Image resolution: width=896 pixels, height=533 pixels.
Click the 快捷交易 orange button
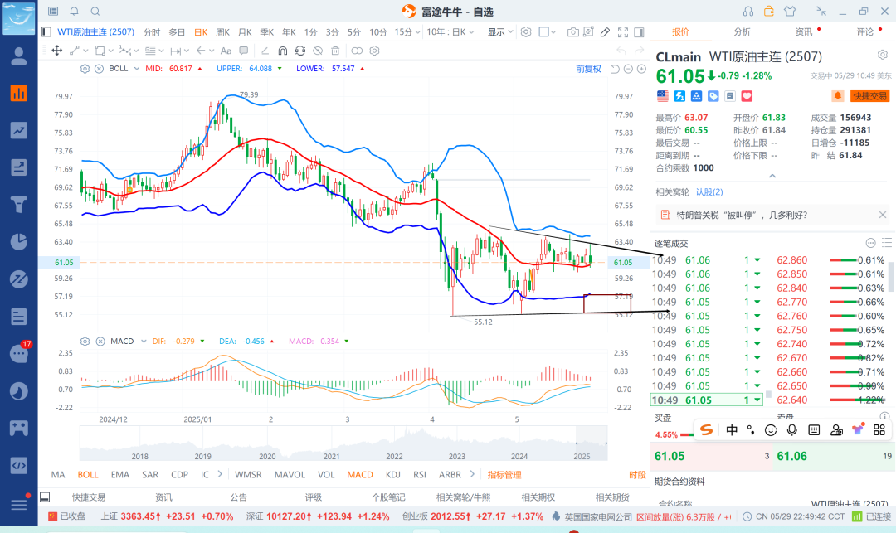point(869,96)
